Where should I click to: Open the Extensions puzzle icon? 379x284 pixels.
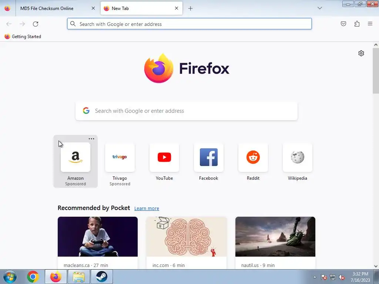pos(357,24)
